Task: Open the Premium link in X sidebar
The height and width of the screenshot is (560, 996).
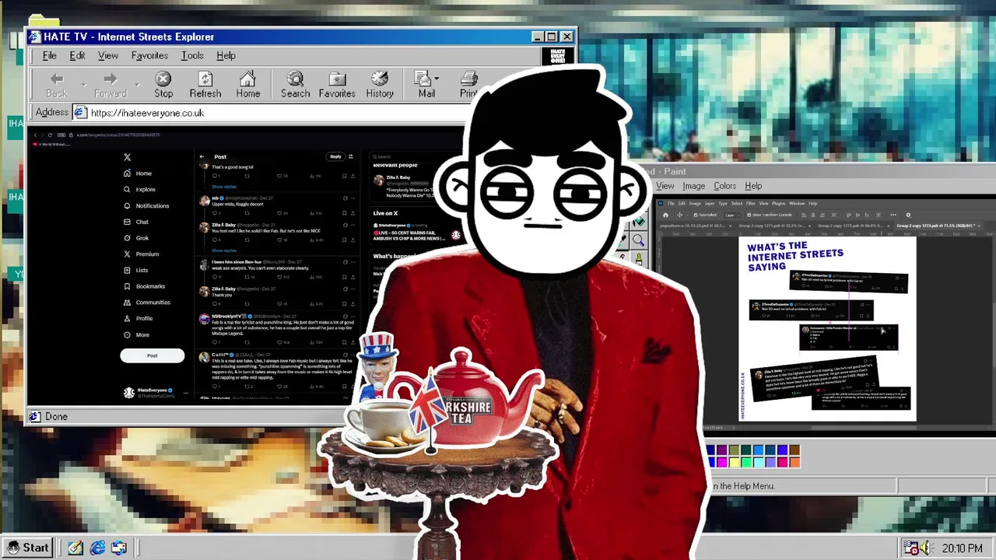Action: pos(141,254)
